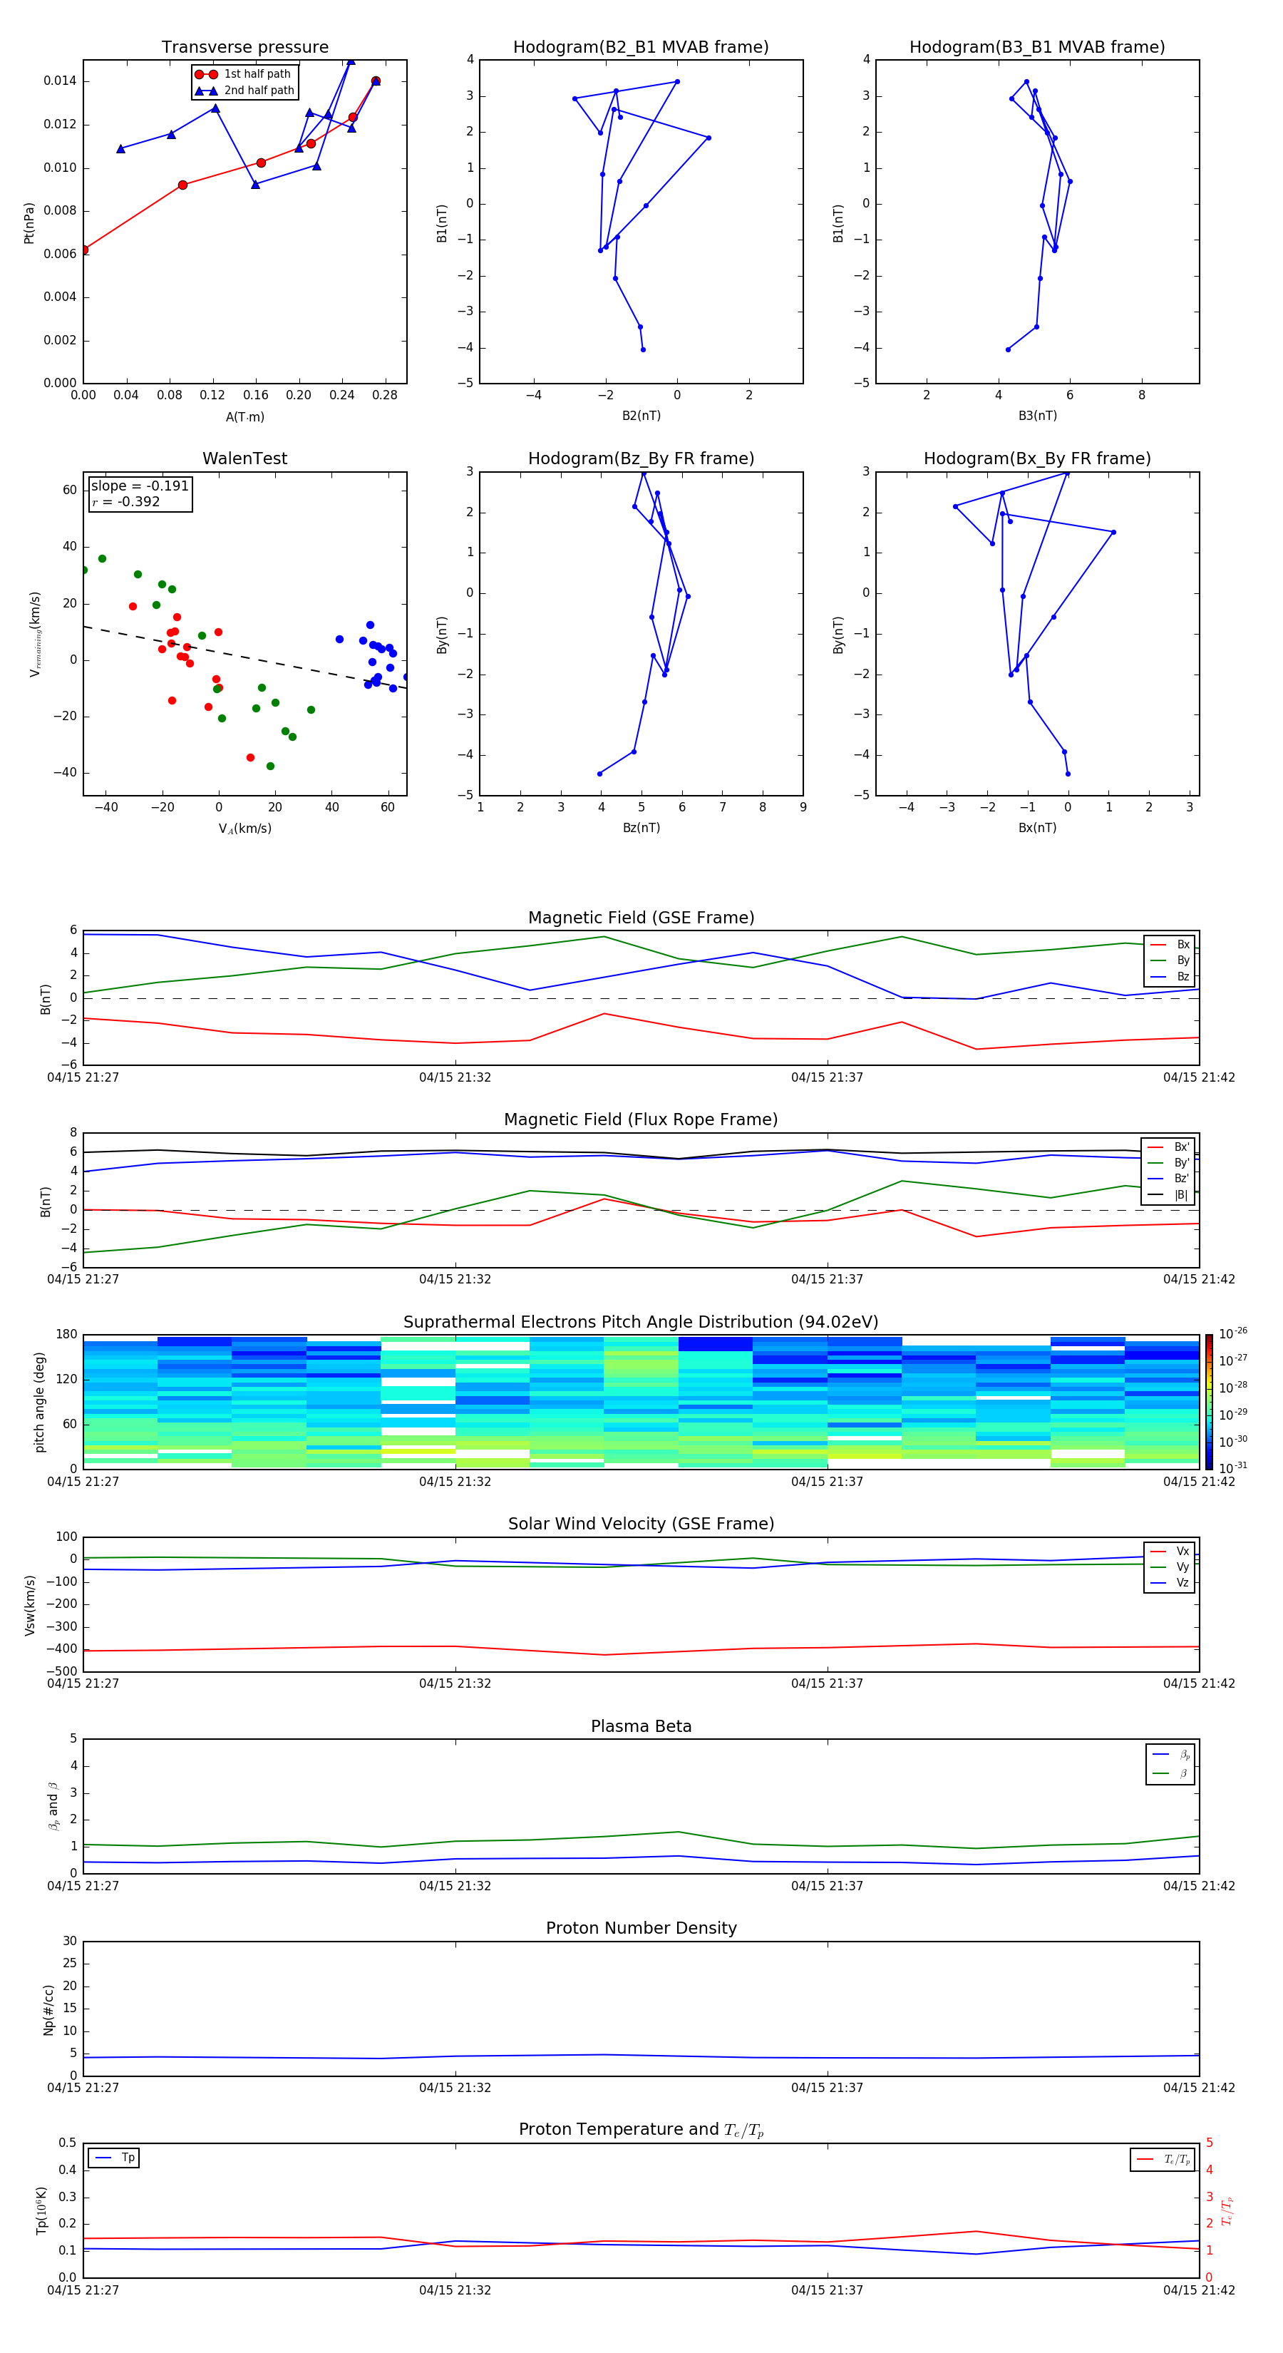Click "Vz" in solar wind velocity legend

click(1170, 1583)
